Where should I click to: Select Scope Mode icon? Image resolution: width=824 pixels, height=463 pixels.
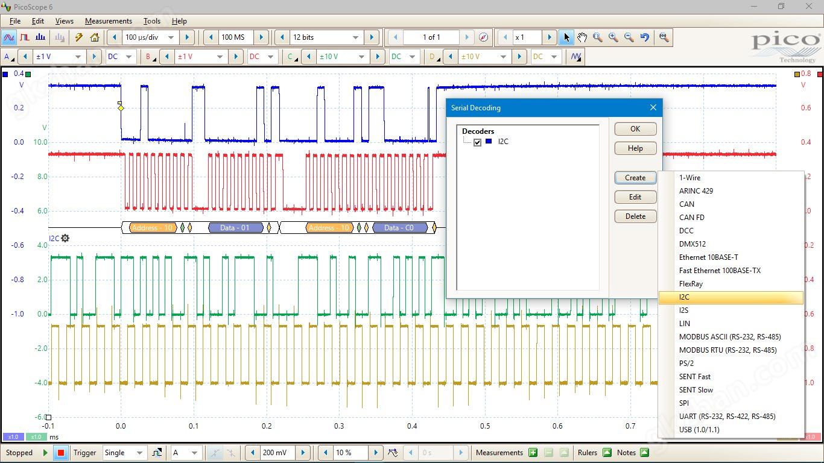tap(9, 37)
